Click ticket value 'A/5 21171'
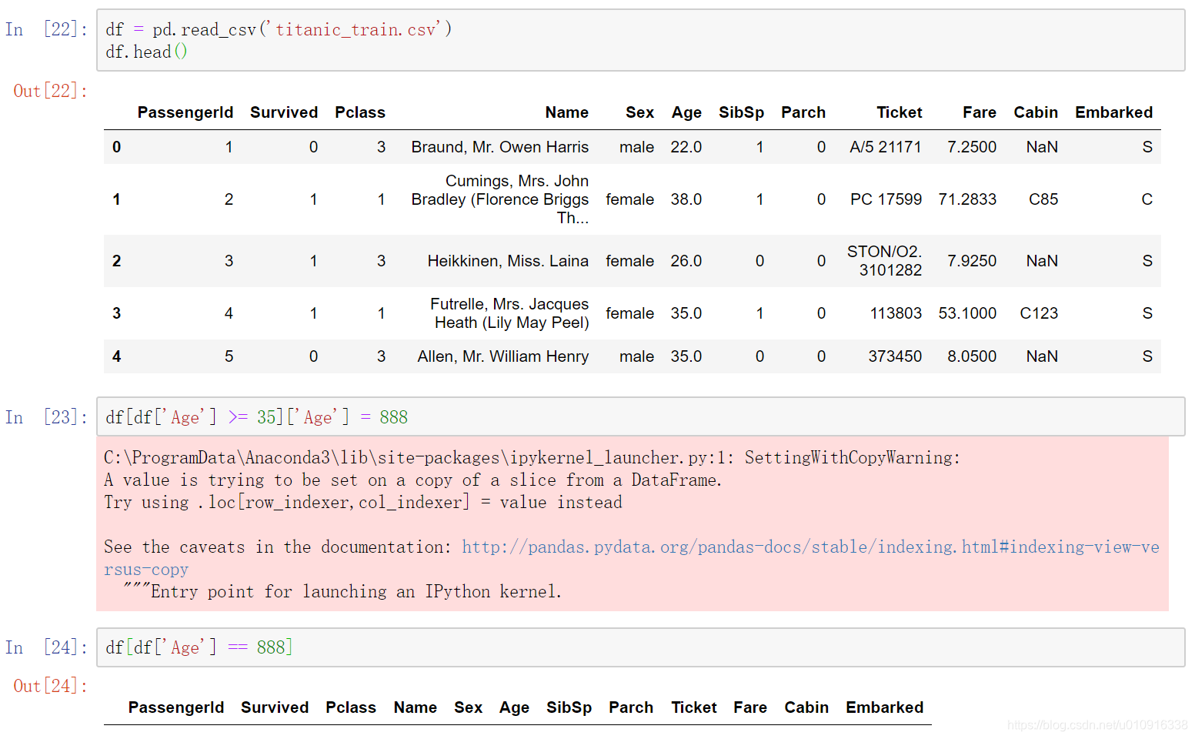The image size is (1195, 739). (886, 147)
